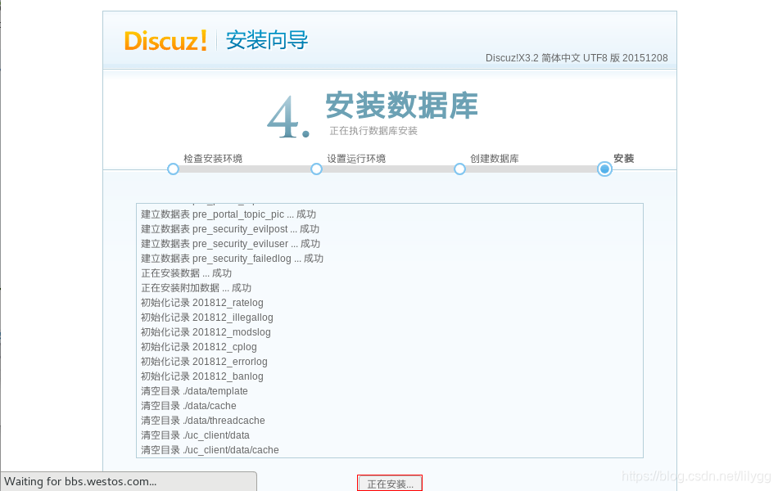The width and height of the screenshot is (778, 491).
Task: Click log line 201812_errorlog
Action: (204, 362)
